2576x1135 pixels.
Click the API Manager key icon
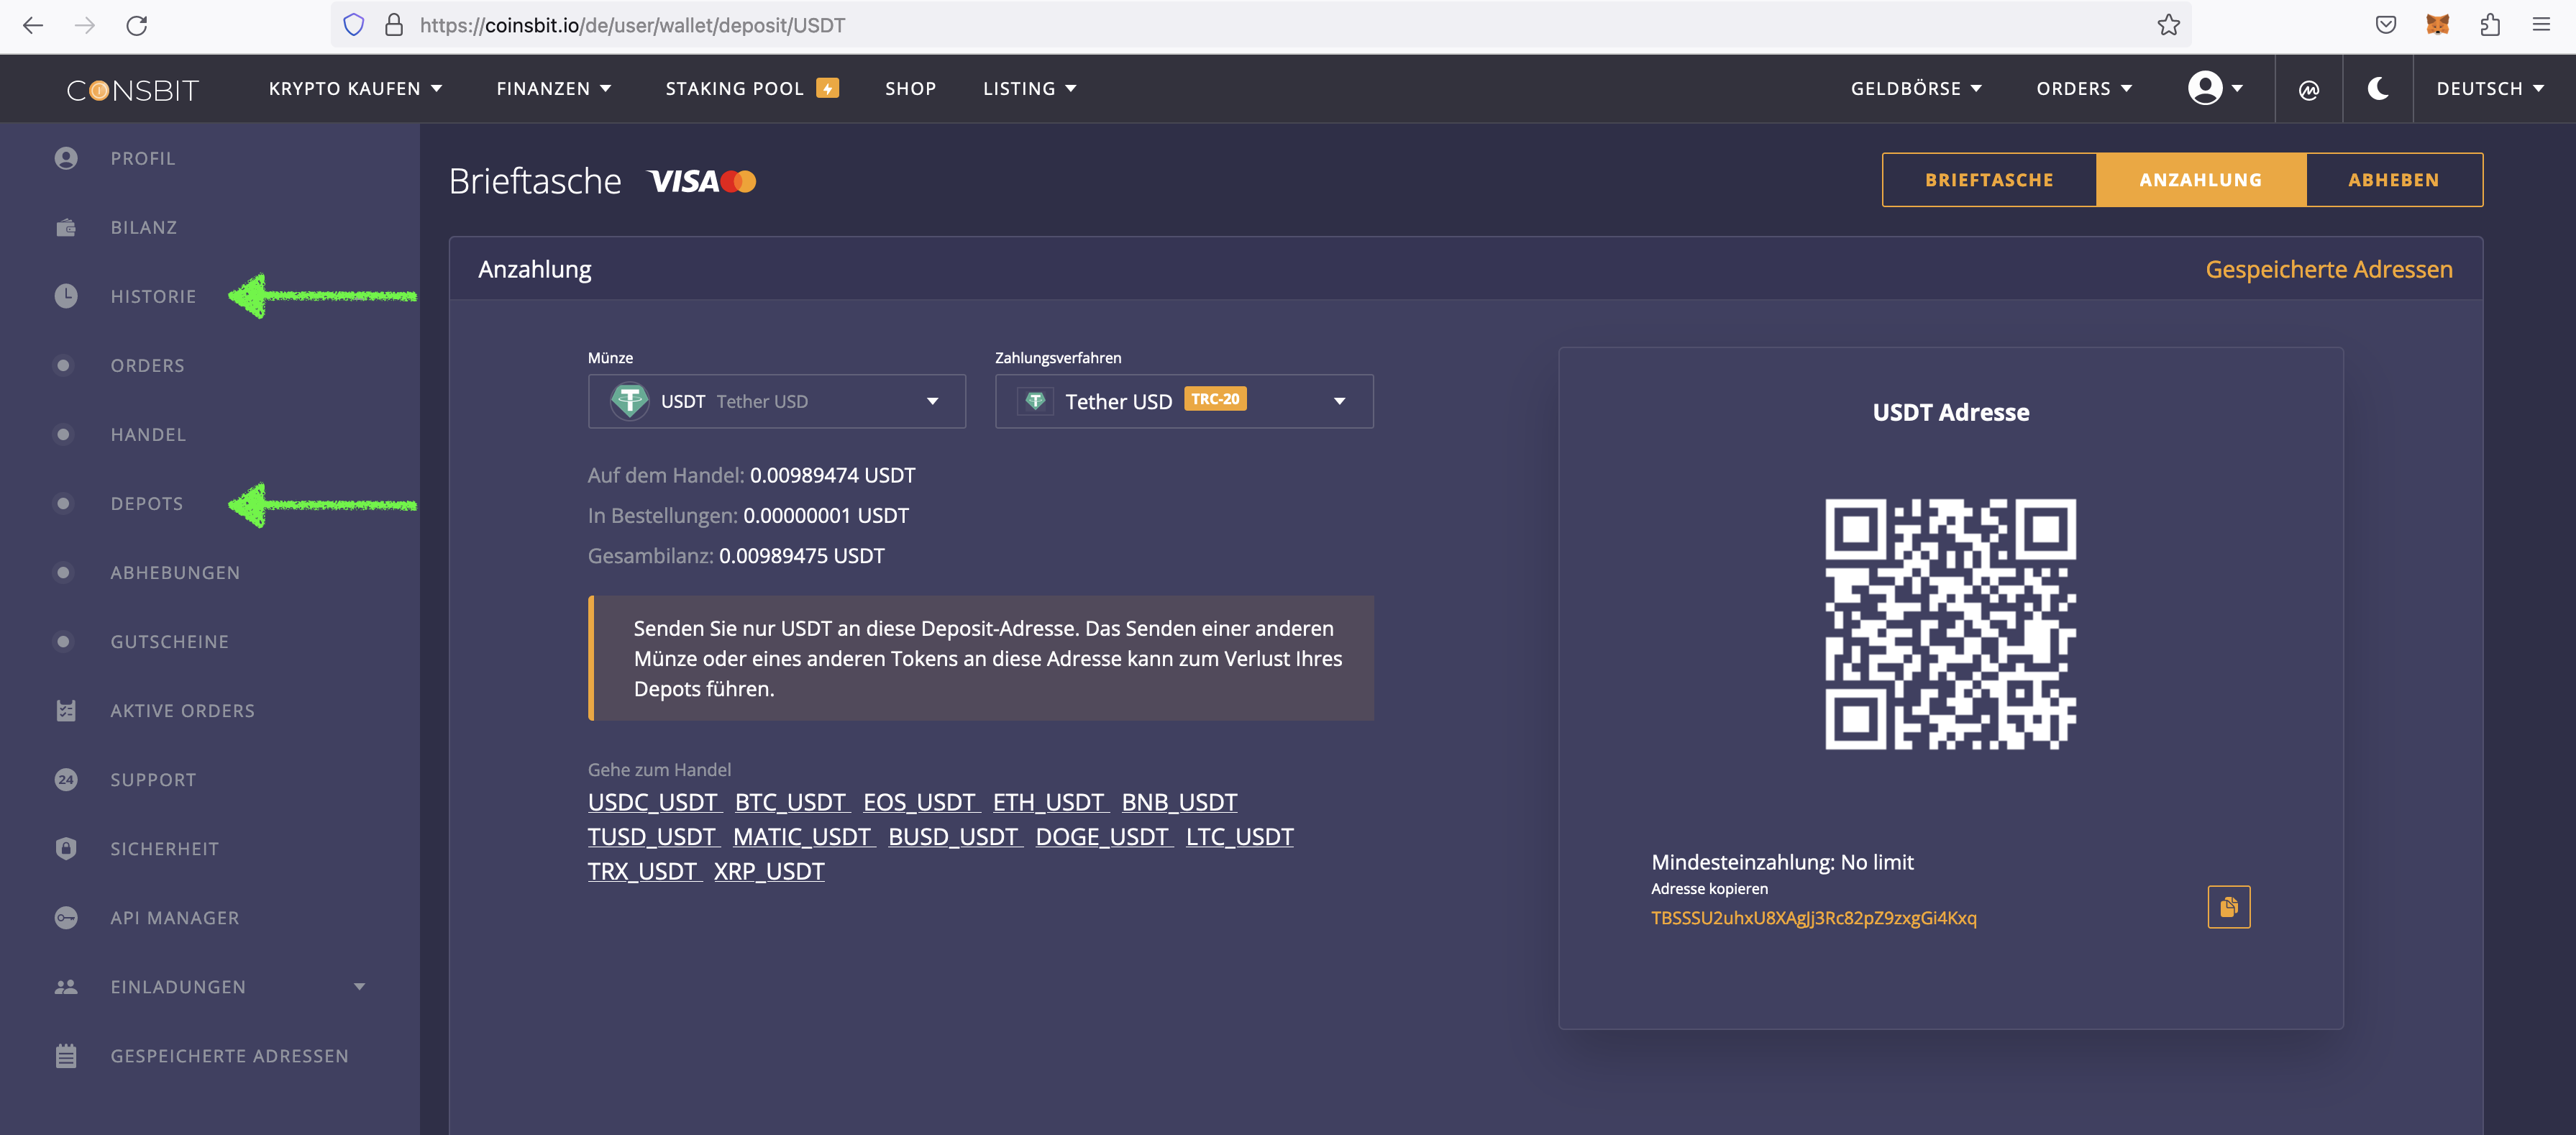pos(66,917)
